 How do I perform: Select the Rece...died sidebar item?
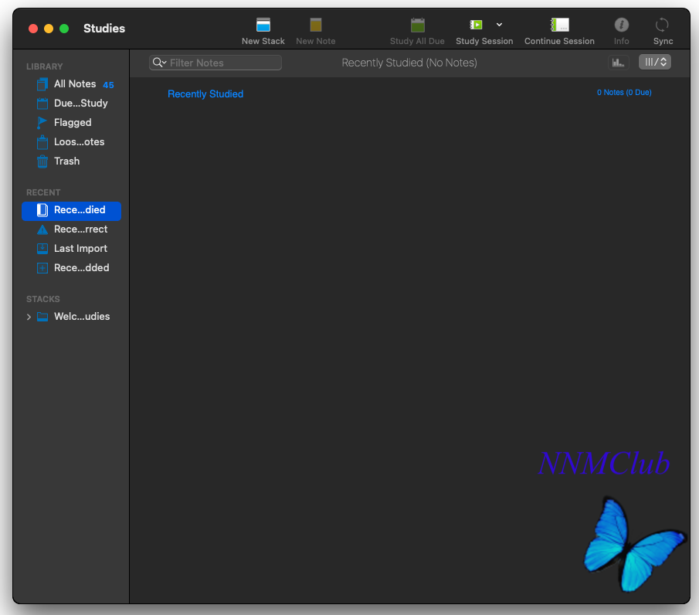coord(71,210)
